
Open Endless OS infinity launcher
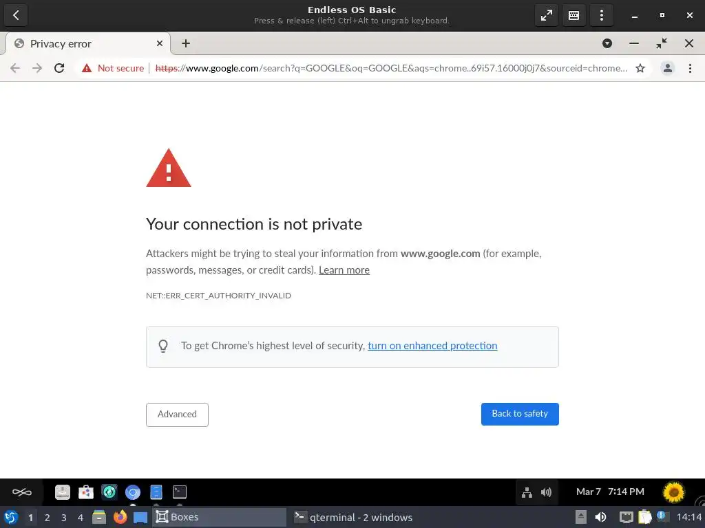tap(21, 492)
